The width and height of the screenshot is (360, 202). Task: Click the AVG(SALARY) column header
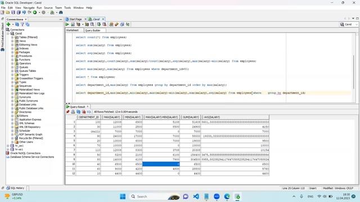tap(235, 117)
